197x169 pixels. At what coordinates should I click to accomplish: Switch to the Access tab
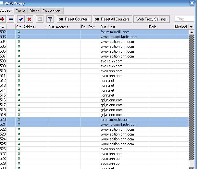(x=6, y=10)
